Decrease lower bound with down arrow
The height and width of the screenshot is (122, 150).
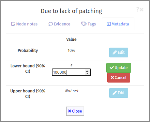tap(87, 73)
